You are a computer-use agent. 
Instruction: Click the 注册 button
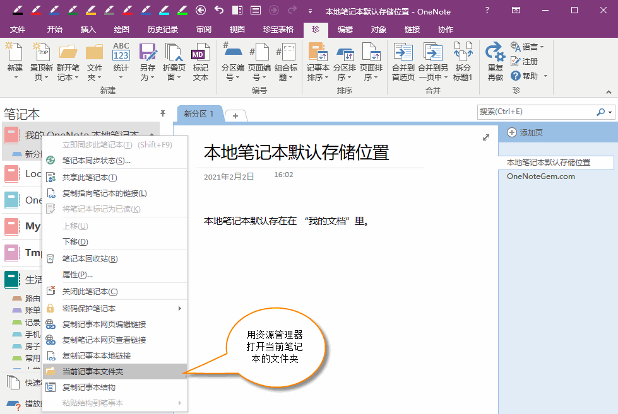pos(524,61)
